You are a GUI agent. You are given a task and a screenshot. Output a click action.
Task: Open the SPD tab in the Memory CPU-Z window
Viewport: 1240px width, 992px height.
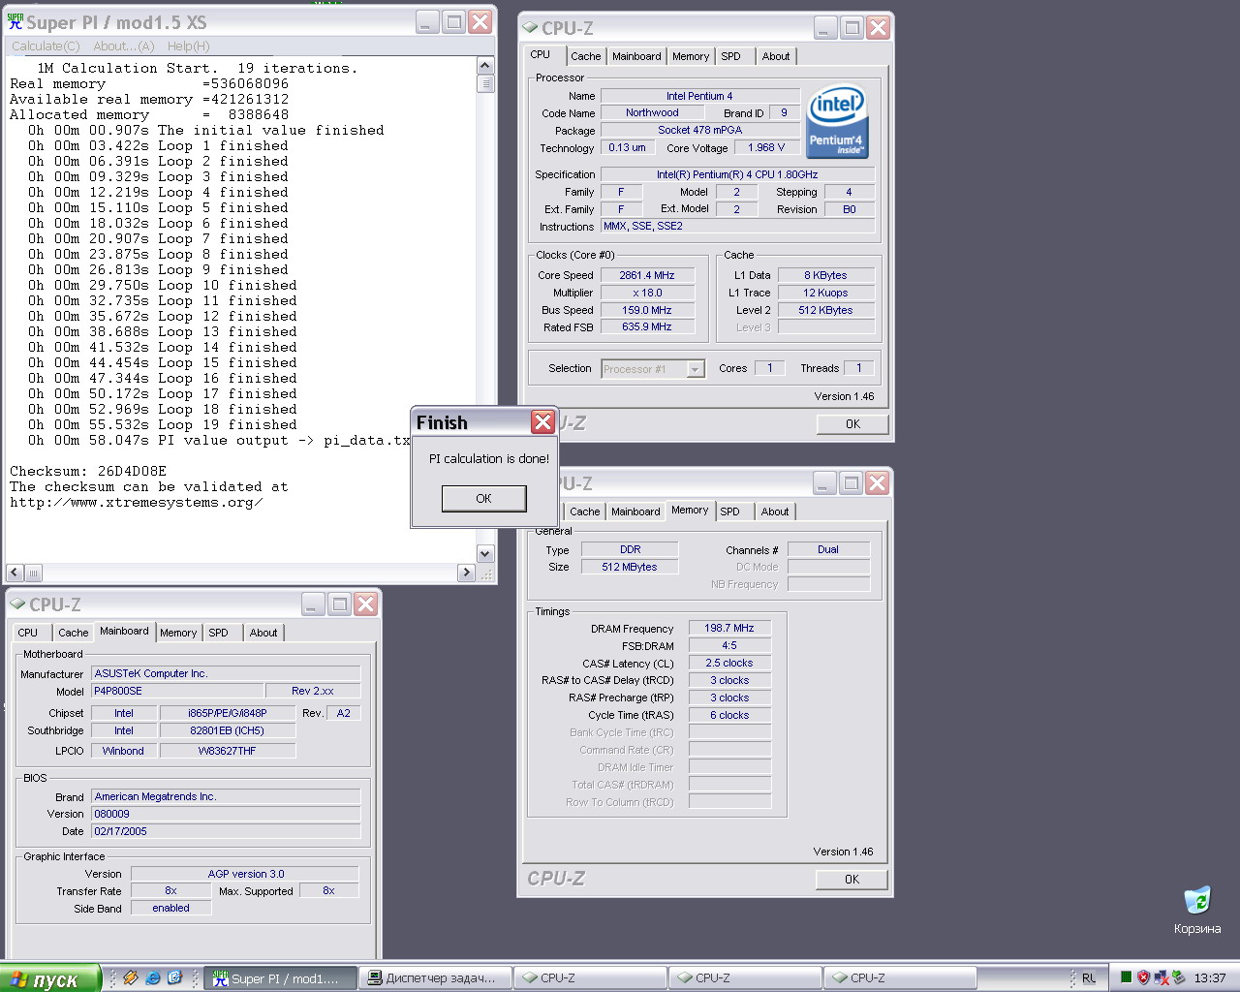pyautogui.click(x=730, y=511)
